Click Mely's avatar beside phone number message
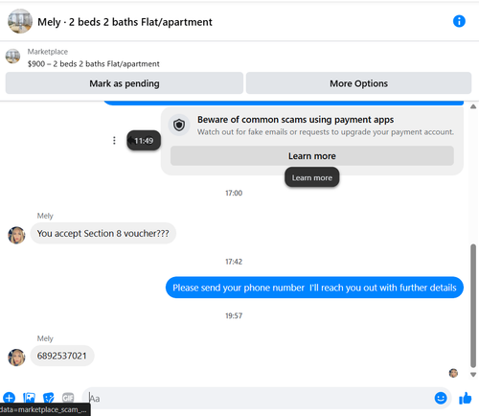 coord(16,358)
